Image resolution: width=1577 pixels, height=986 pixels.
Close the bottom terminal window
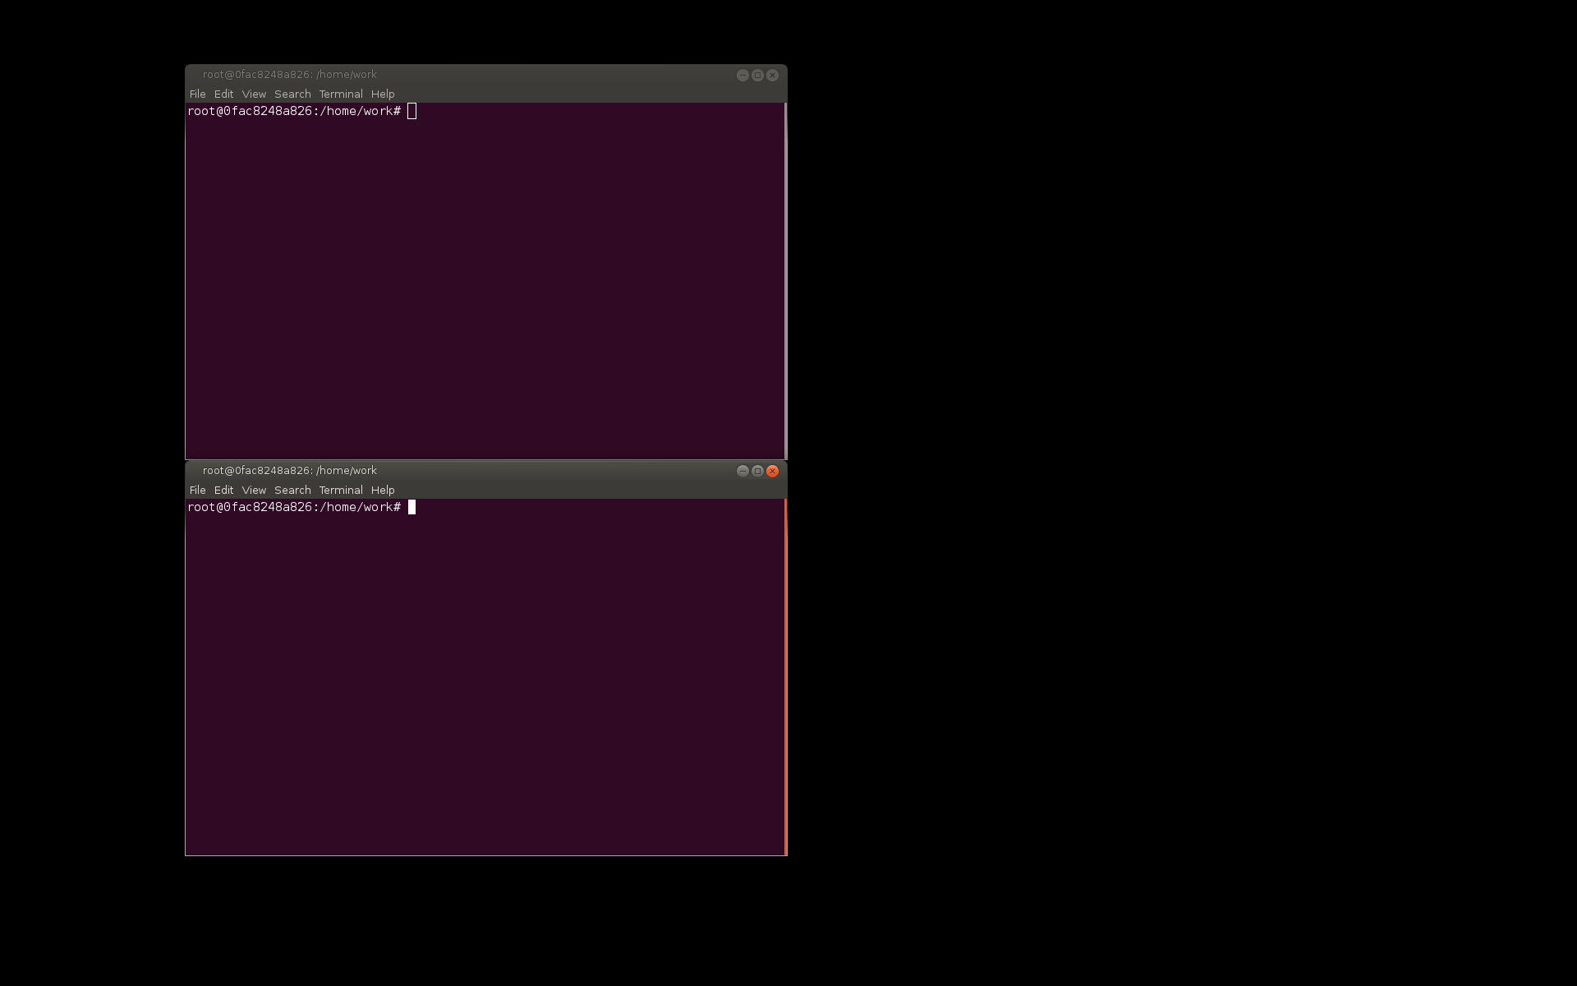(x=772, y=471)
